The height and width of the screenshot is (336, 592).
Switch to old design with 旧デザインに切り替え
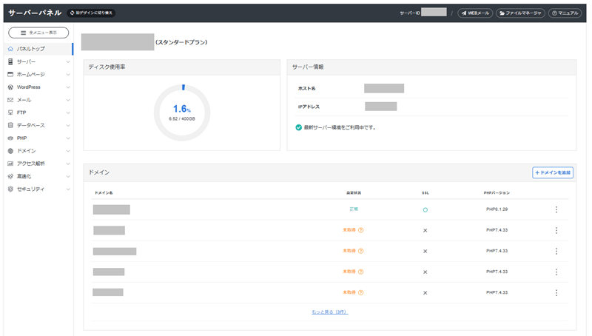click(91, 13)
